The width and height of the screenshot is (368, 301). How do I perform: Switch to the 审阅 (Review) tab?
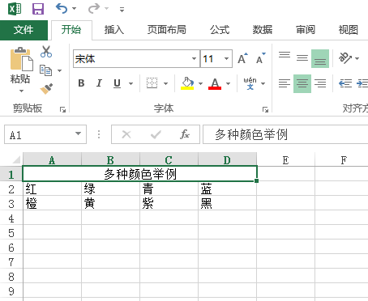click(306, 30)
